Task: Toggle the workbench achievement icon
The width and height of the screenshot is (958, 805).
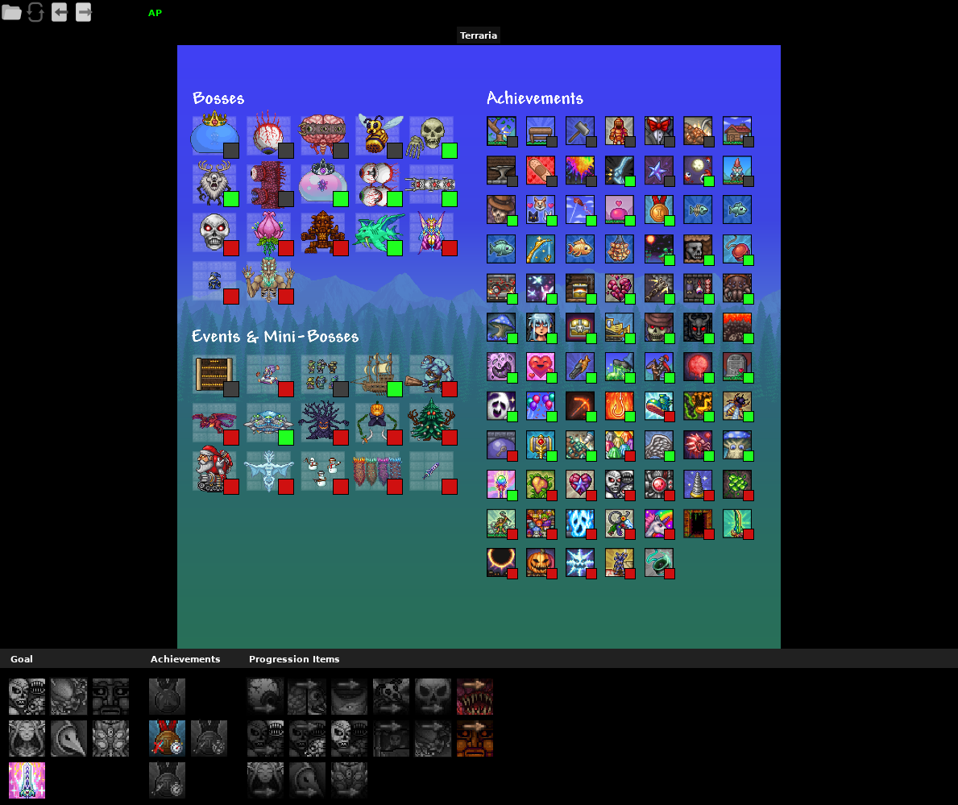Action: (541, 131)
